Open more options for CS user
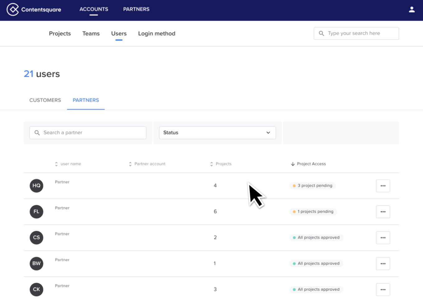Viewport: 423px width, 303px height. [x=383, y=238]
